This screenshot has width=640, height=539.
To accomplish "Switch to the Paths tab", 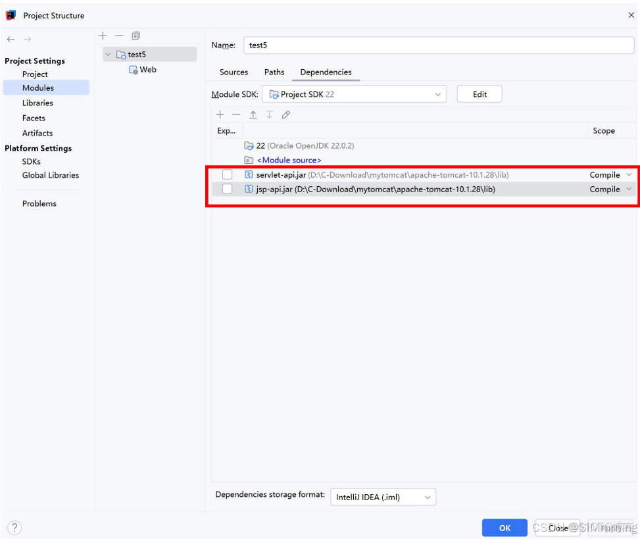I will click(274, 72).
